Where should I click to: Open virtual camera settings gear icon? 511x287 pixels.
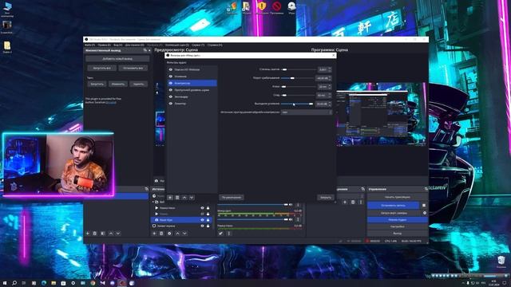point(425,213)
